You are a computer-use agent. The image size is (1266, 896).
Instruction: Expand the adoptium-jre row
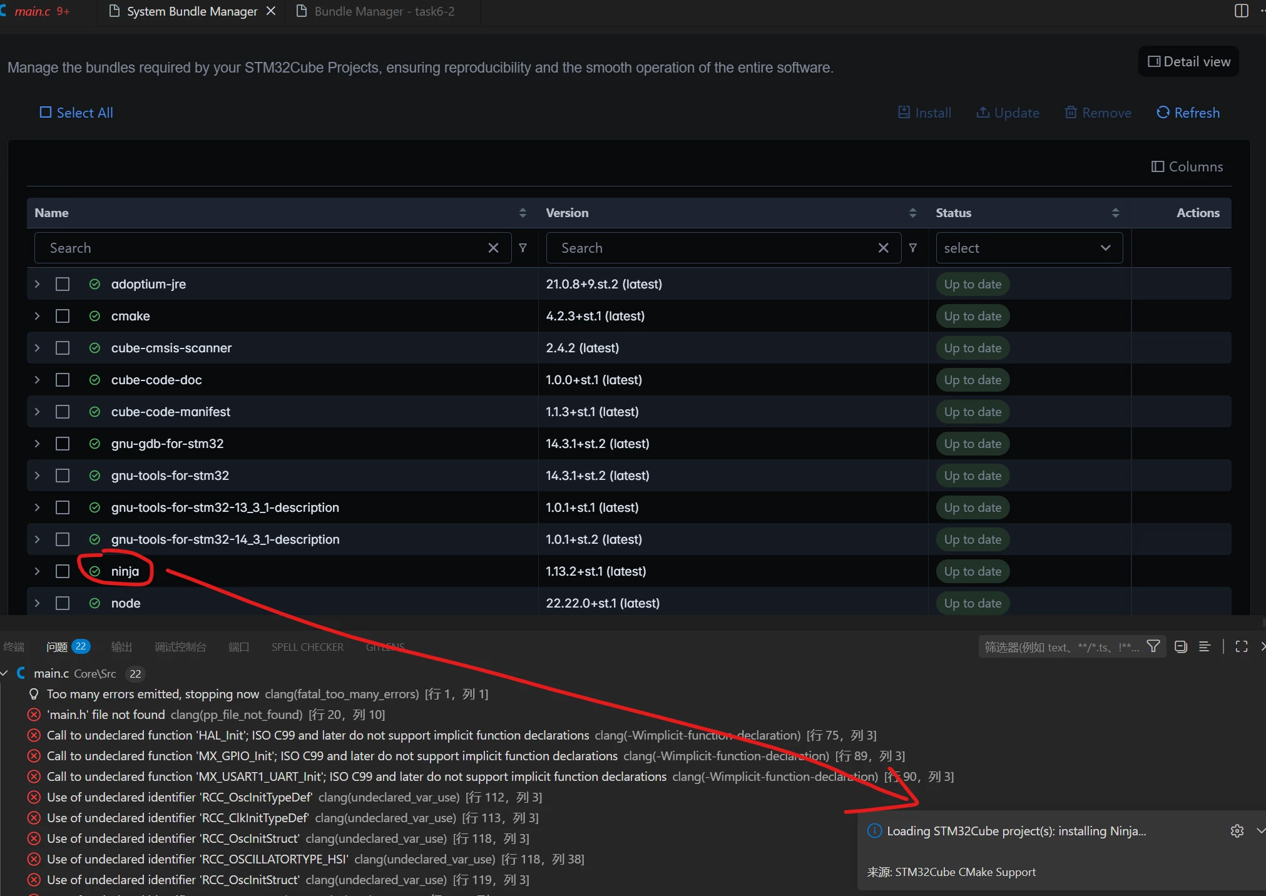pyautogui.click(x=38, y=284)
